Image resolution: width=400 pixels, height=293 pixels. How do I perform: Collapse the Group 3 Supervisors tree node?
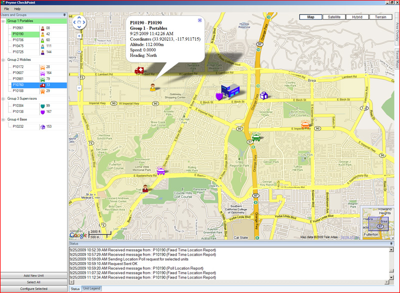pos(3,99)
